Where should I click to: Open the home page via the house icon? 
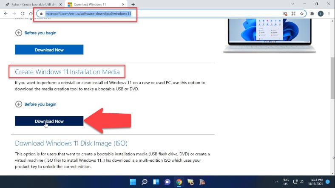click(x=31, y=14)
